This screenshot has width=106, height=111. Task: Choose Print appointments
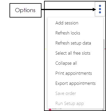(73, 73)
